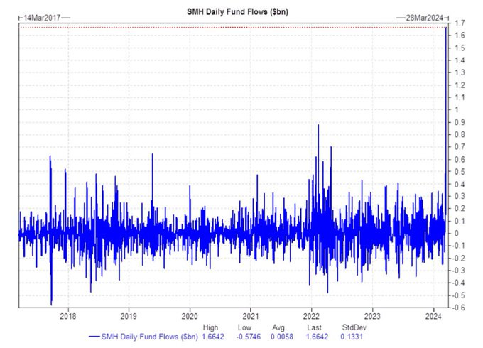Click the y-axis value '-0.6'
The width and height of the screenshot is (483, 348).
click(x=458, y=308)
